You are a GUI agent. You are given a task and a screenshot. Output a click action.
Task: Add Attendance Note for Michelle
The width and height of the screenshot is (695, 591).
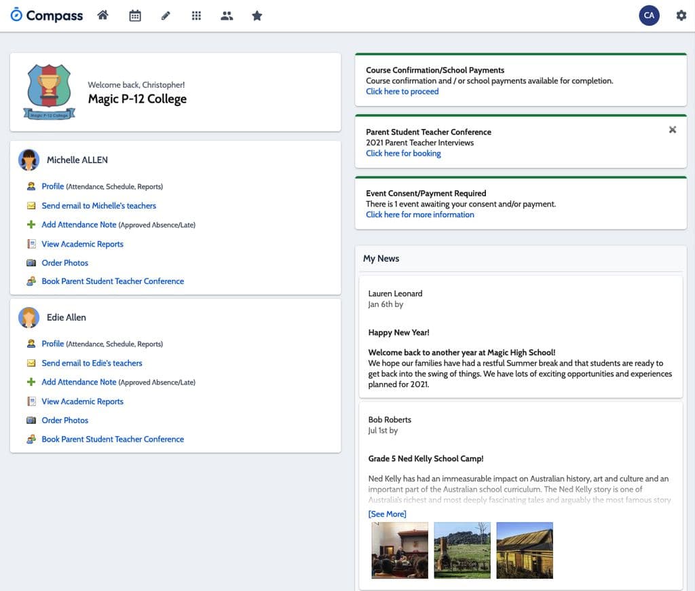click(79, 224)
